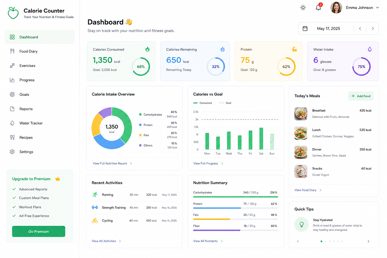Select the first quick tips pagination dot

[321, 241]
